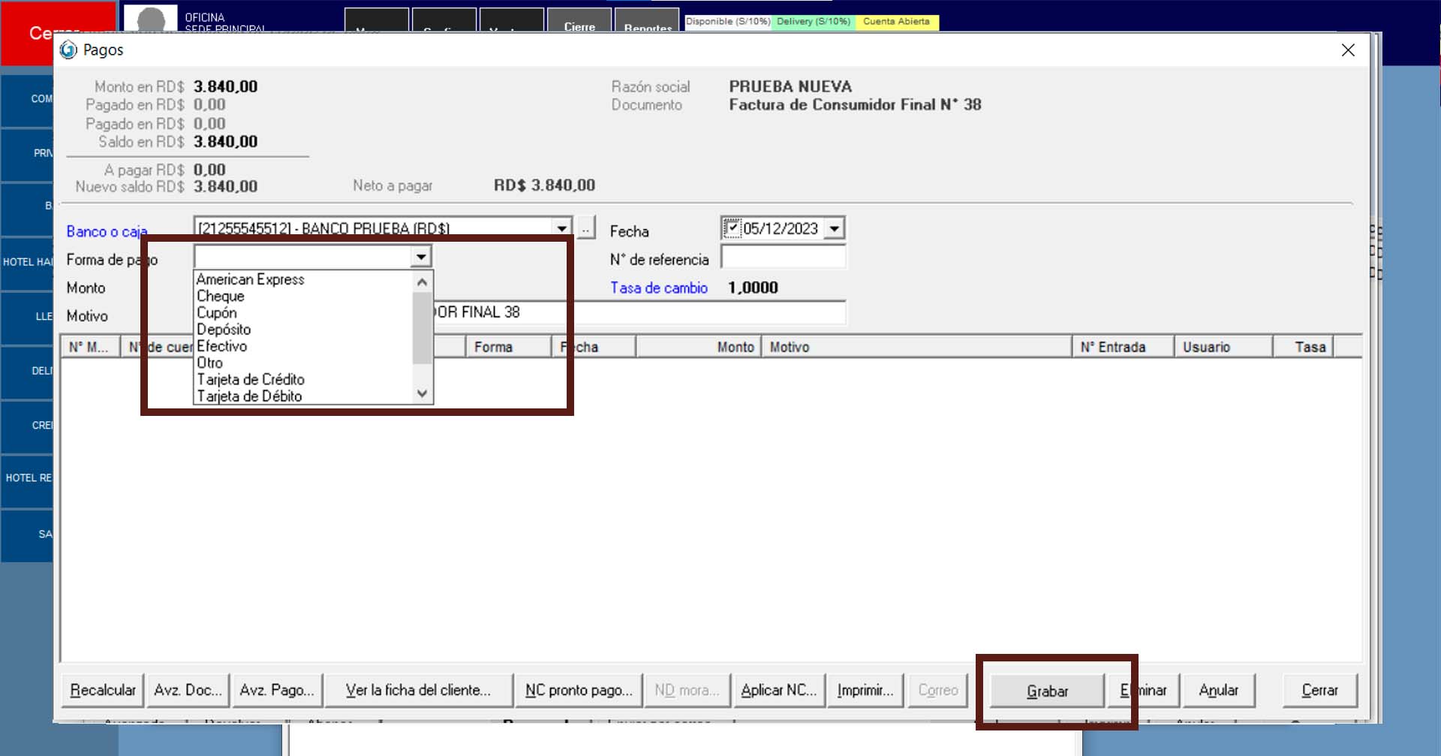Select Cheque in the payment list

[x=220, y=297]
